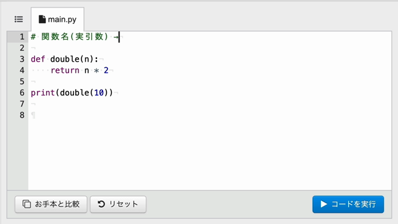Image resolution: width=398 pixels, height=224 pixels.
Task: Click the compare icon beside お手本と比較
Action: [x=27, y=204]
